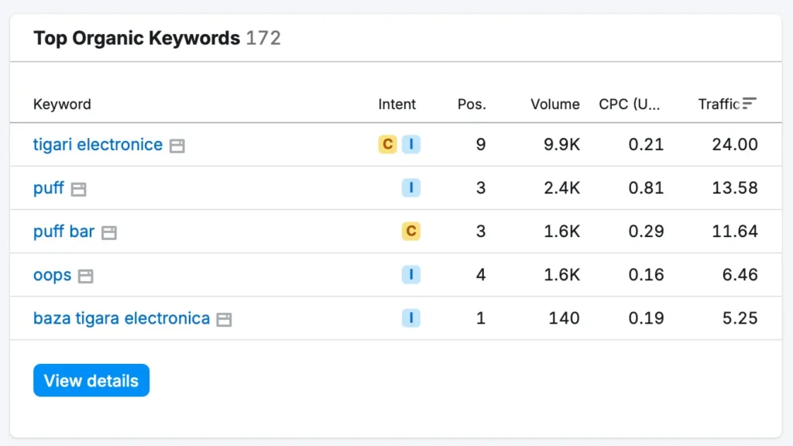Click commercial intent badge for tigari electronice
The height and width of the screenshot is (446, 793).
pyautogui.click(x=387, y=144)
